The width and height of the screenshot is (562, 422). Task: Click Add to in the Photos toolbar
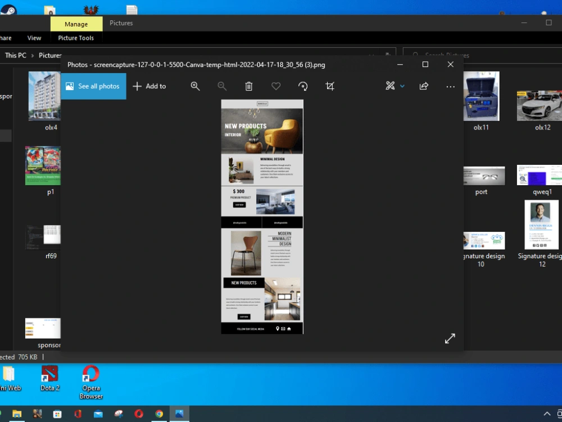pyautogui.click(x=149, y=86)
